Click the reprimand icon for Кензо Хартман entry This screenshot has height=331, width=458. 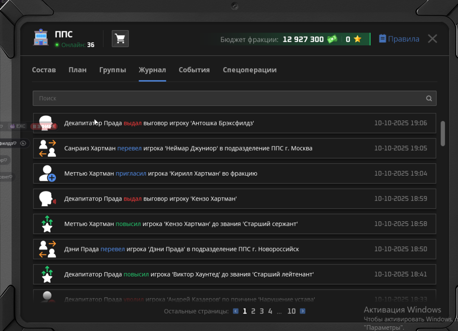click(47, 199)
